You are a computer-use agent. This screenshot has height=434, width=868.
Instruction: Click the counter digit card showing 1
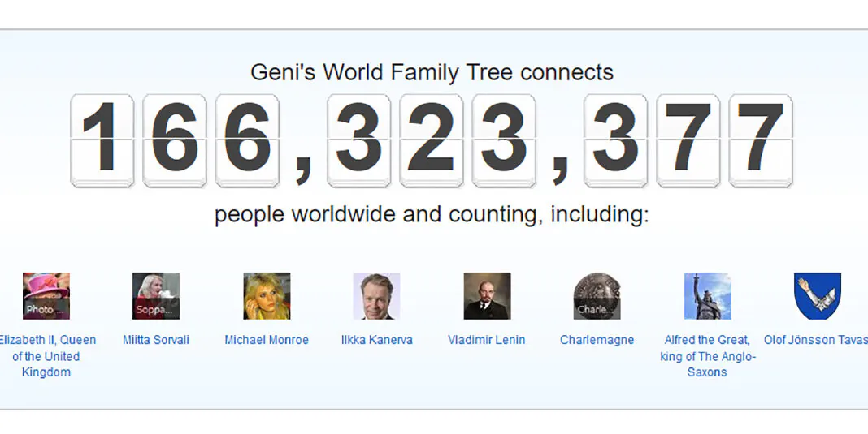click(x=102, y=140)
